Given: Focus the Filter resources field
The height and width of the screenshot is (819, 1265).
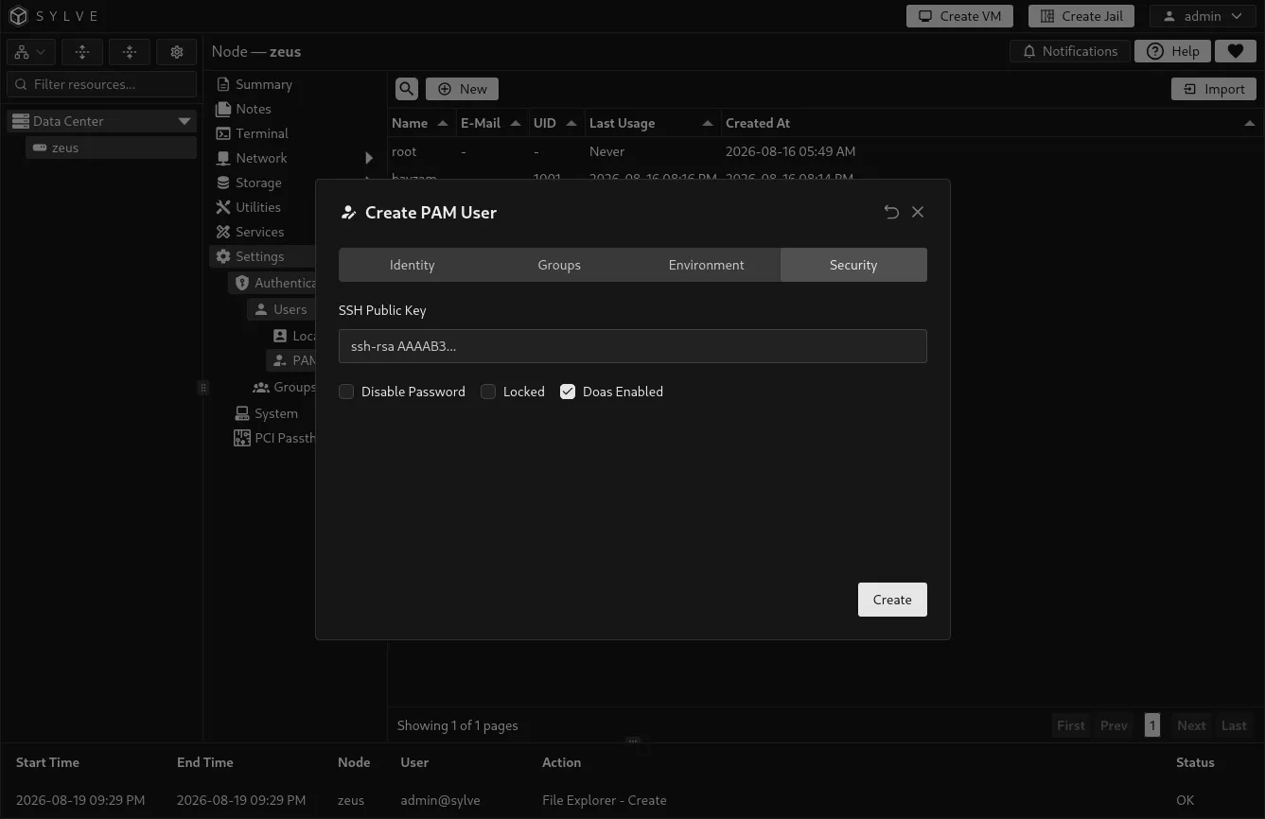Looking at the screenshot, I should pos(102,84).
